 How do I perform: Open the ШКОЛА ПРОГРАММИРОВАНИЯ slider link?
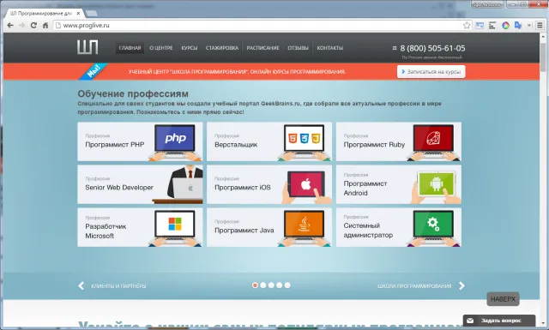[414, 286]
